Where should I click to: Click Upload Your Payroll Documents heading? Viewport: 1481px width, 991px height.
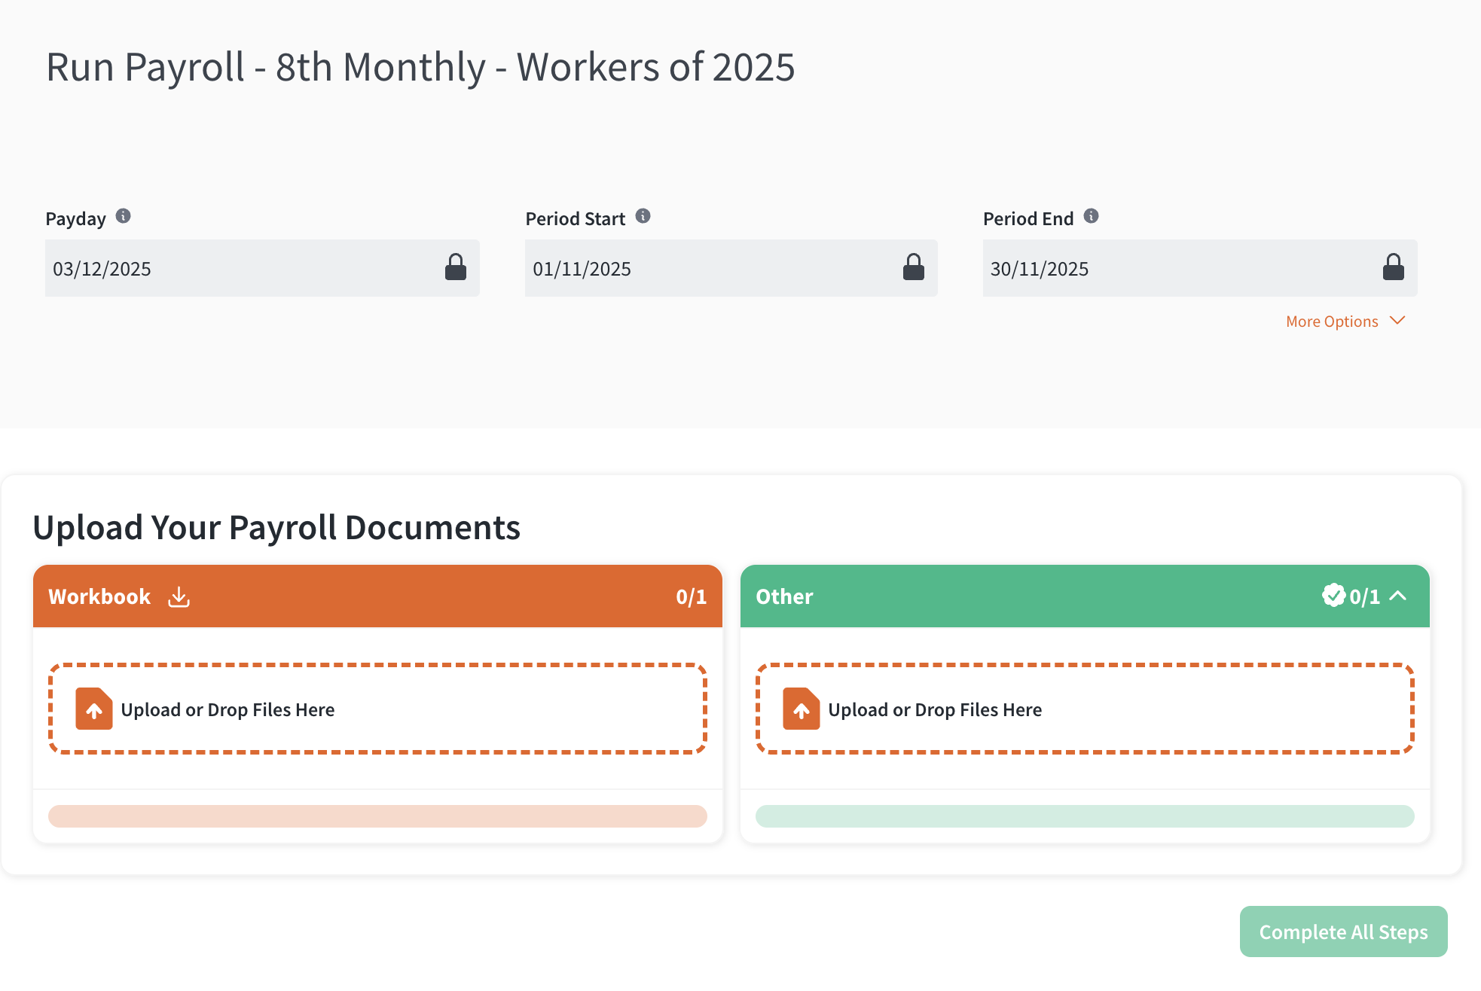276,527
